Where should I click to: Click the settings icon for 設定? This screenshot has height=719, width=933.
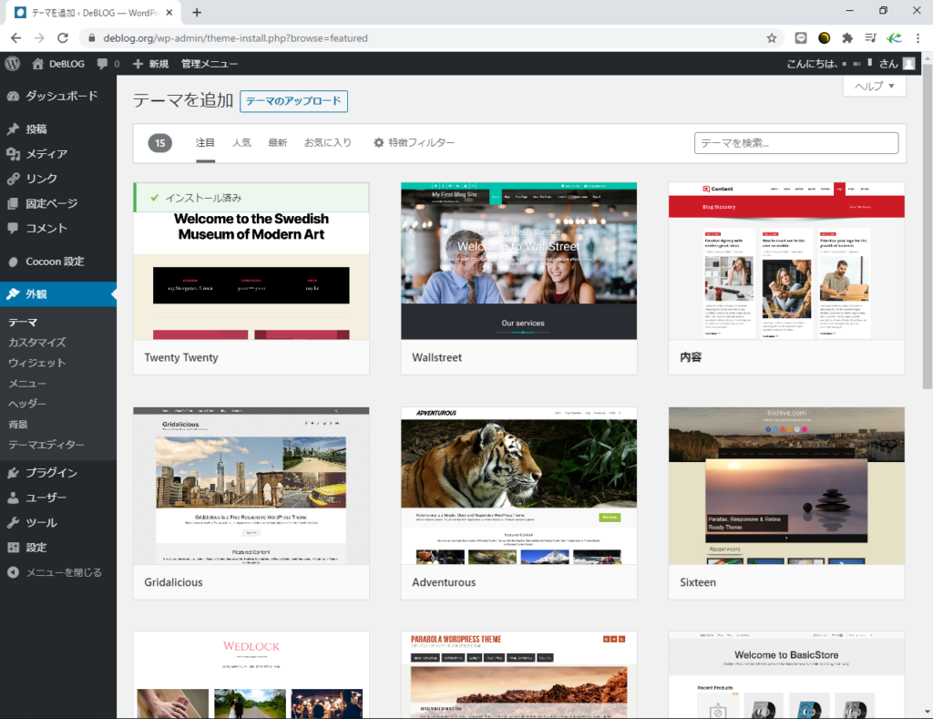[13, 548]
